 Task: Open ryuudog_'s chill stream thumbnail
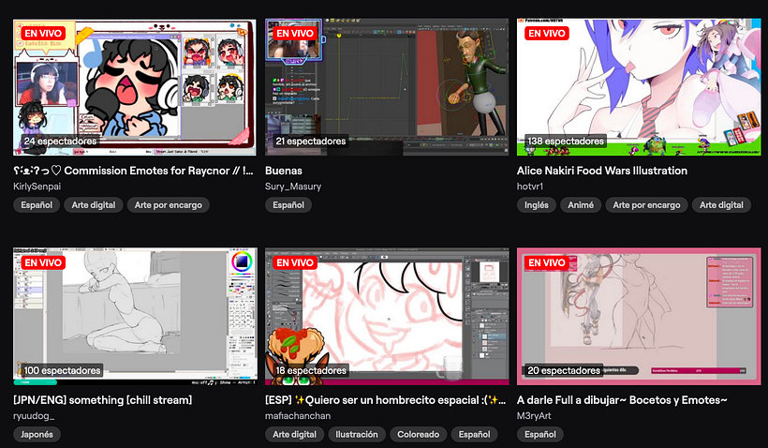[x=135, y=316]
